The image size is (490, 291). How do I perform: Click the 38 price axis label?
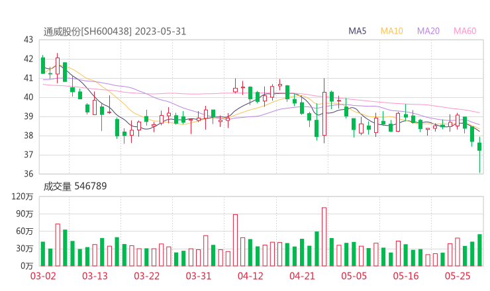[28, 136]
